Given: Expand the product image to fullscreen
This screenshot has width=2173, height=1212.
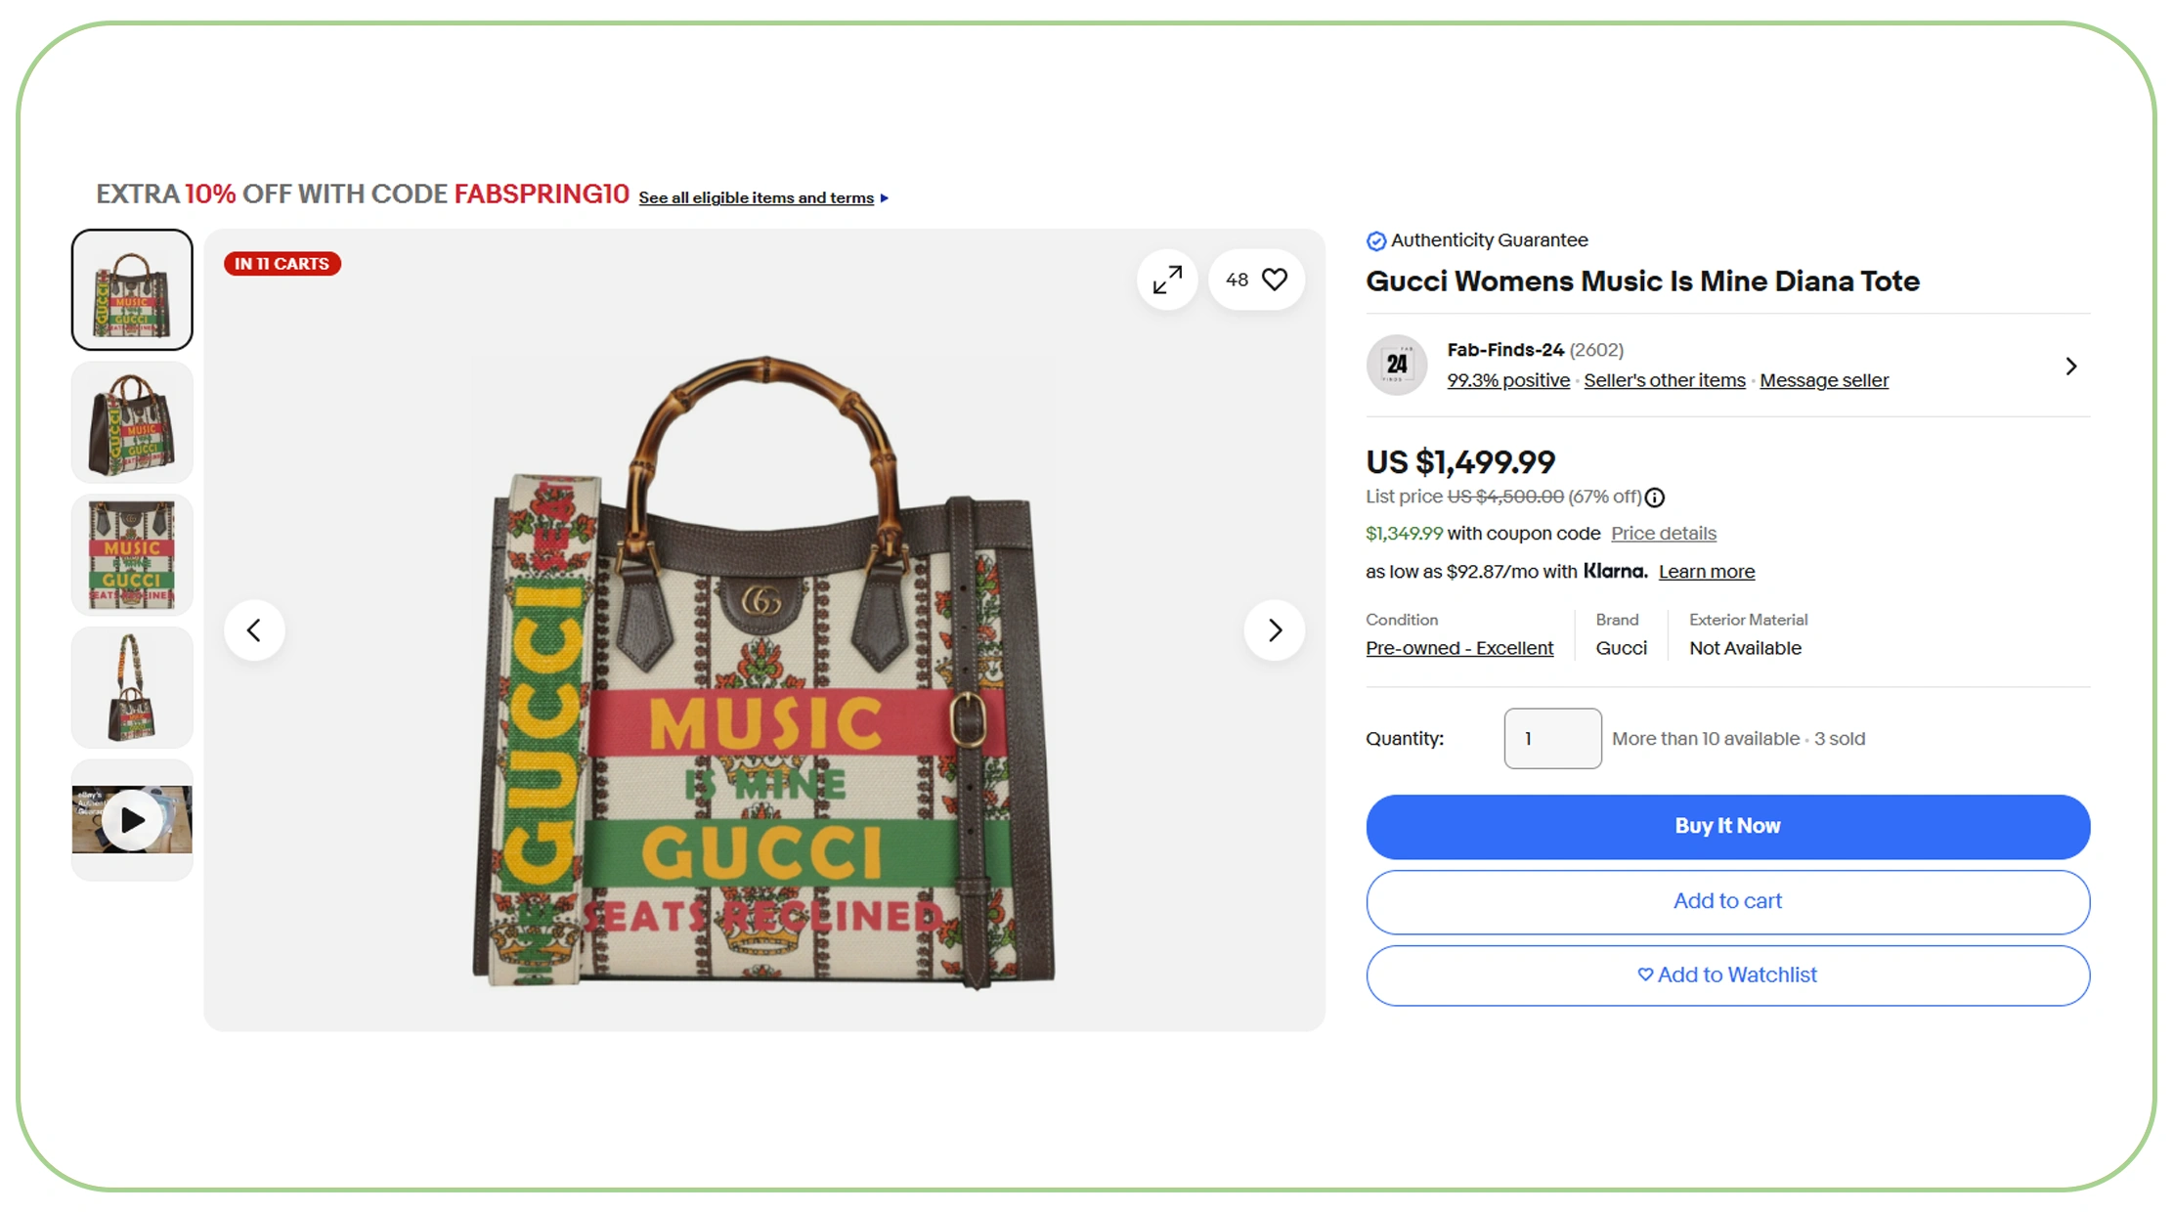Looking at the screenshot, I should (x=1167, y=281).
